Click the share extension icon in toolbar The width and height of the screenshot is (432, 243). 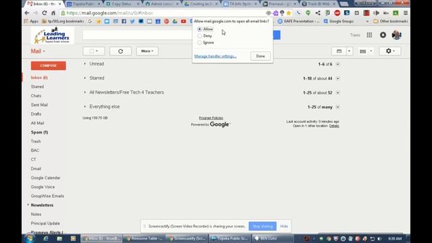(318, 13)
